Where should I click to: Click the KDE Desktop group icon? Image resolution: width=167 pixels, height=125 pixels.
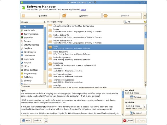(x=22, y=52)
